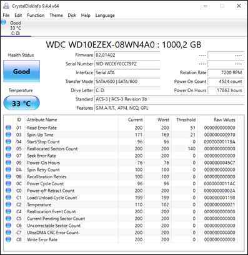Click the Current column header

(135, 120)
